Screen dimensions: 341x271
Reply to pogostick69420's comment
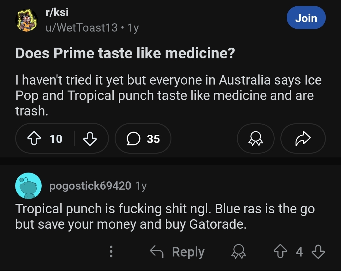pyautogui.click(x=177, y=252)
